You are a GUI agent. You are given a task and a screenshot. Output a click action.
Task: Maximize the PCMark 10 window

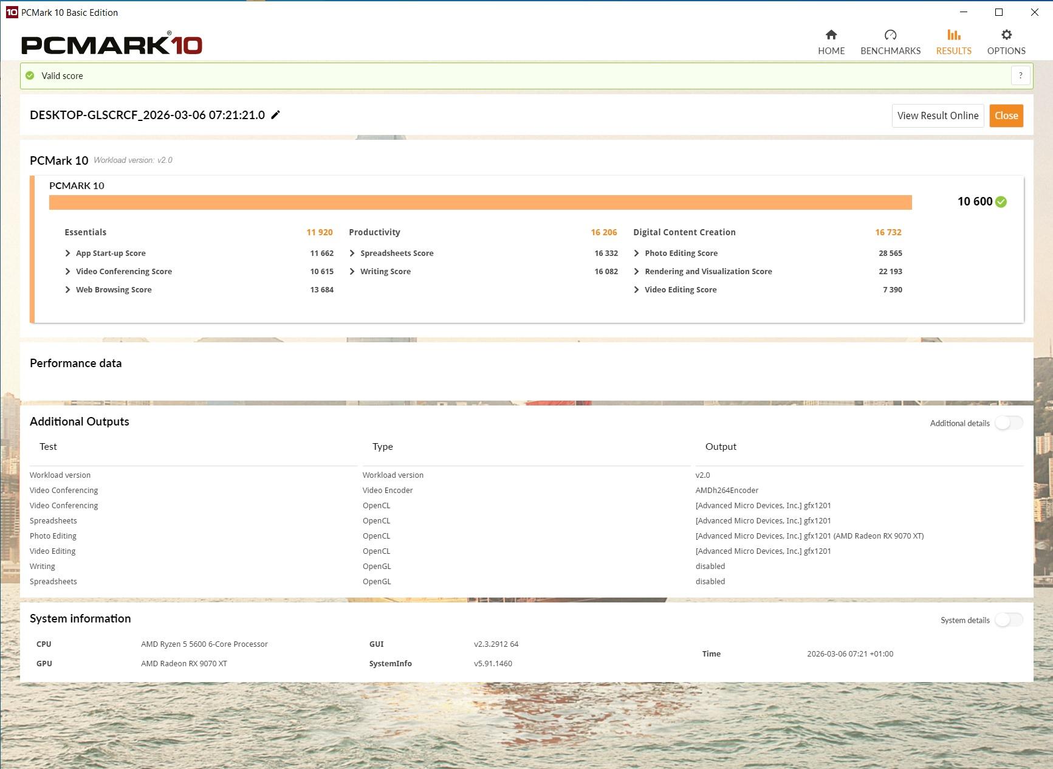999,12
